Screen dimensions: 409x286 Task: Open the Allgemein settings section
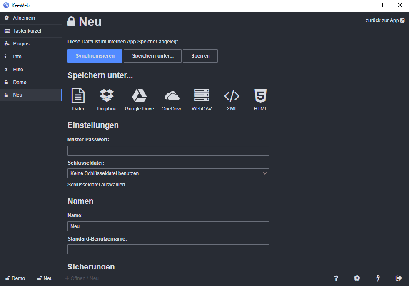[x=31, y=18]
